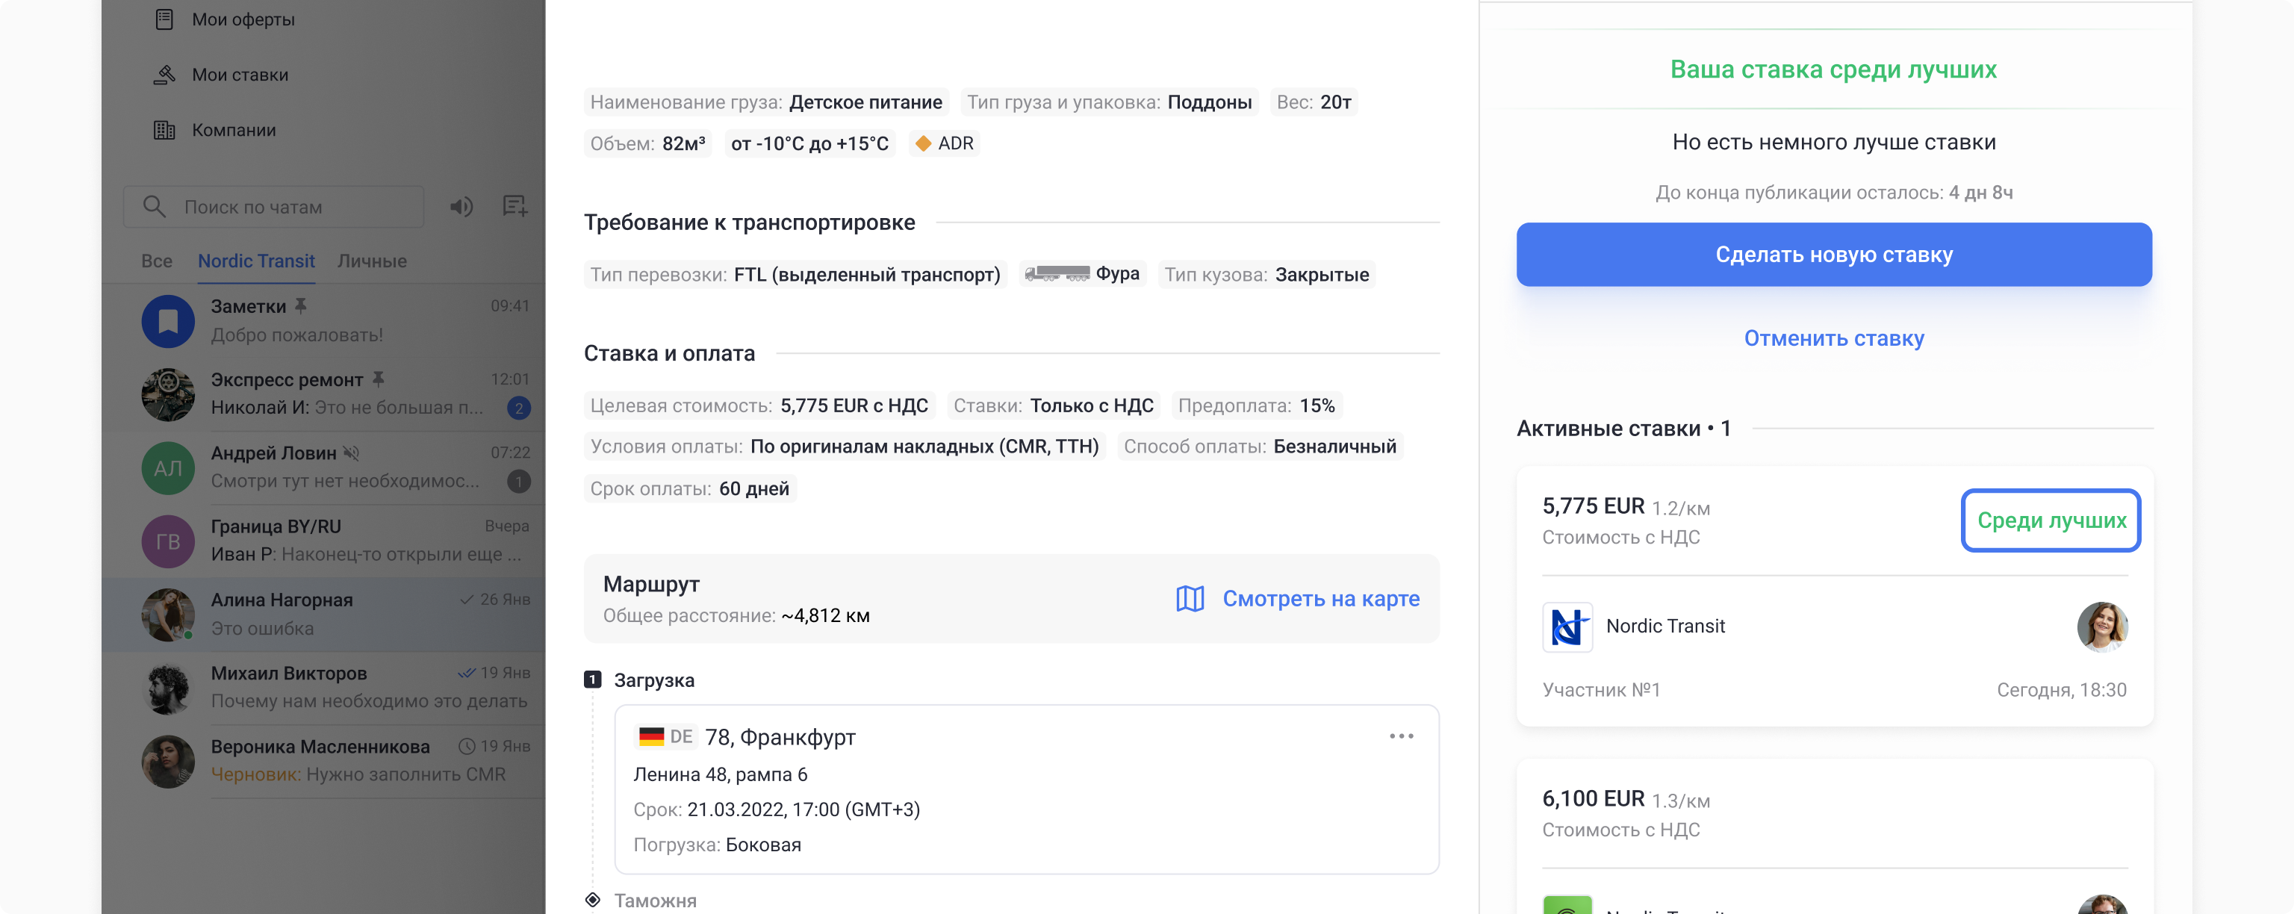The image size is (2294, 914).
Task: Click the 5,775 EUR bid amount
Action: (1593, 506)
